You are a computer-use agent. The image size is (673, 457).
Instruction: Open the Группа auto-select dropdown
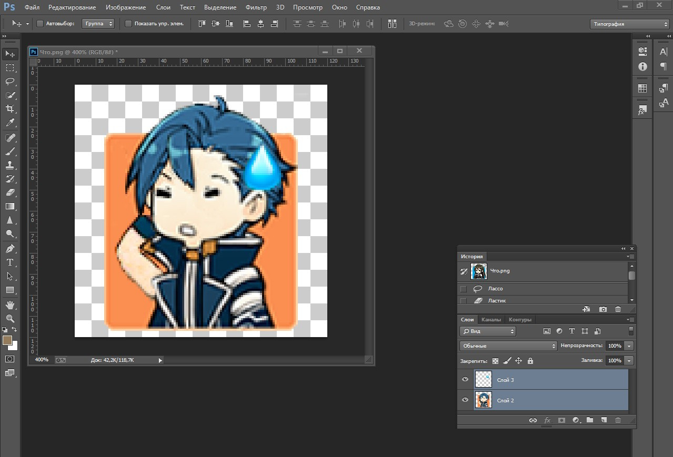pyautogui.click(x=98, y=24)
